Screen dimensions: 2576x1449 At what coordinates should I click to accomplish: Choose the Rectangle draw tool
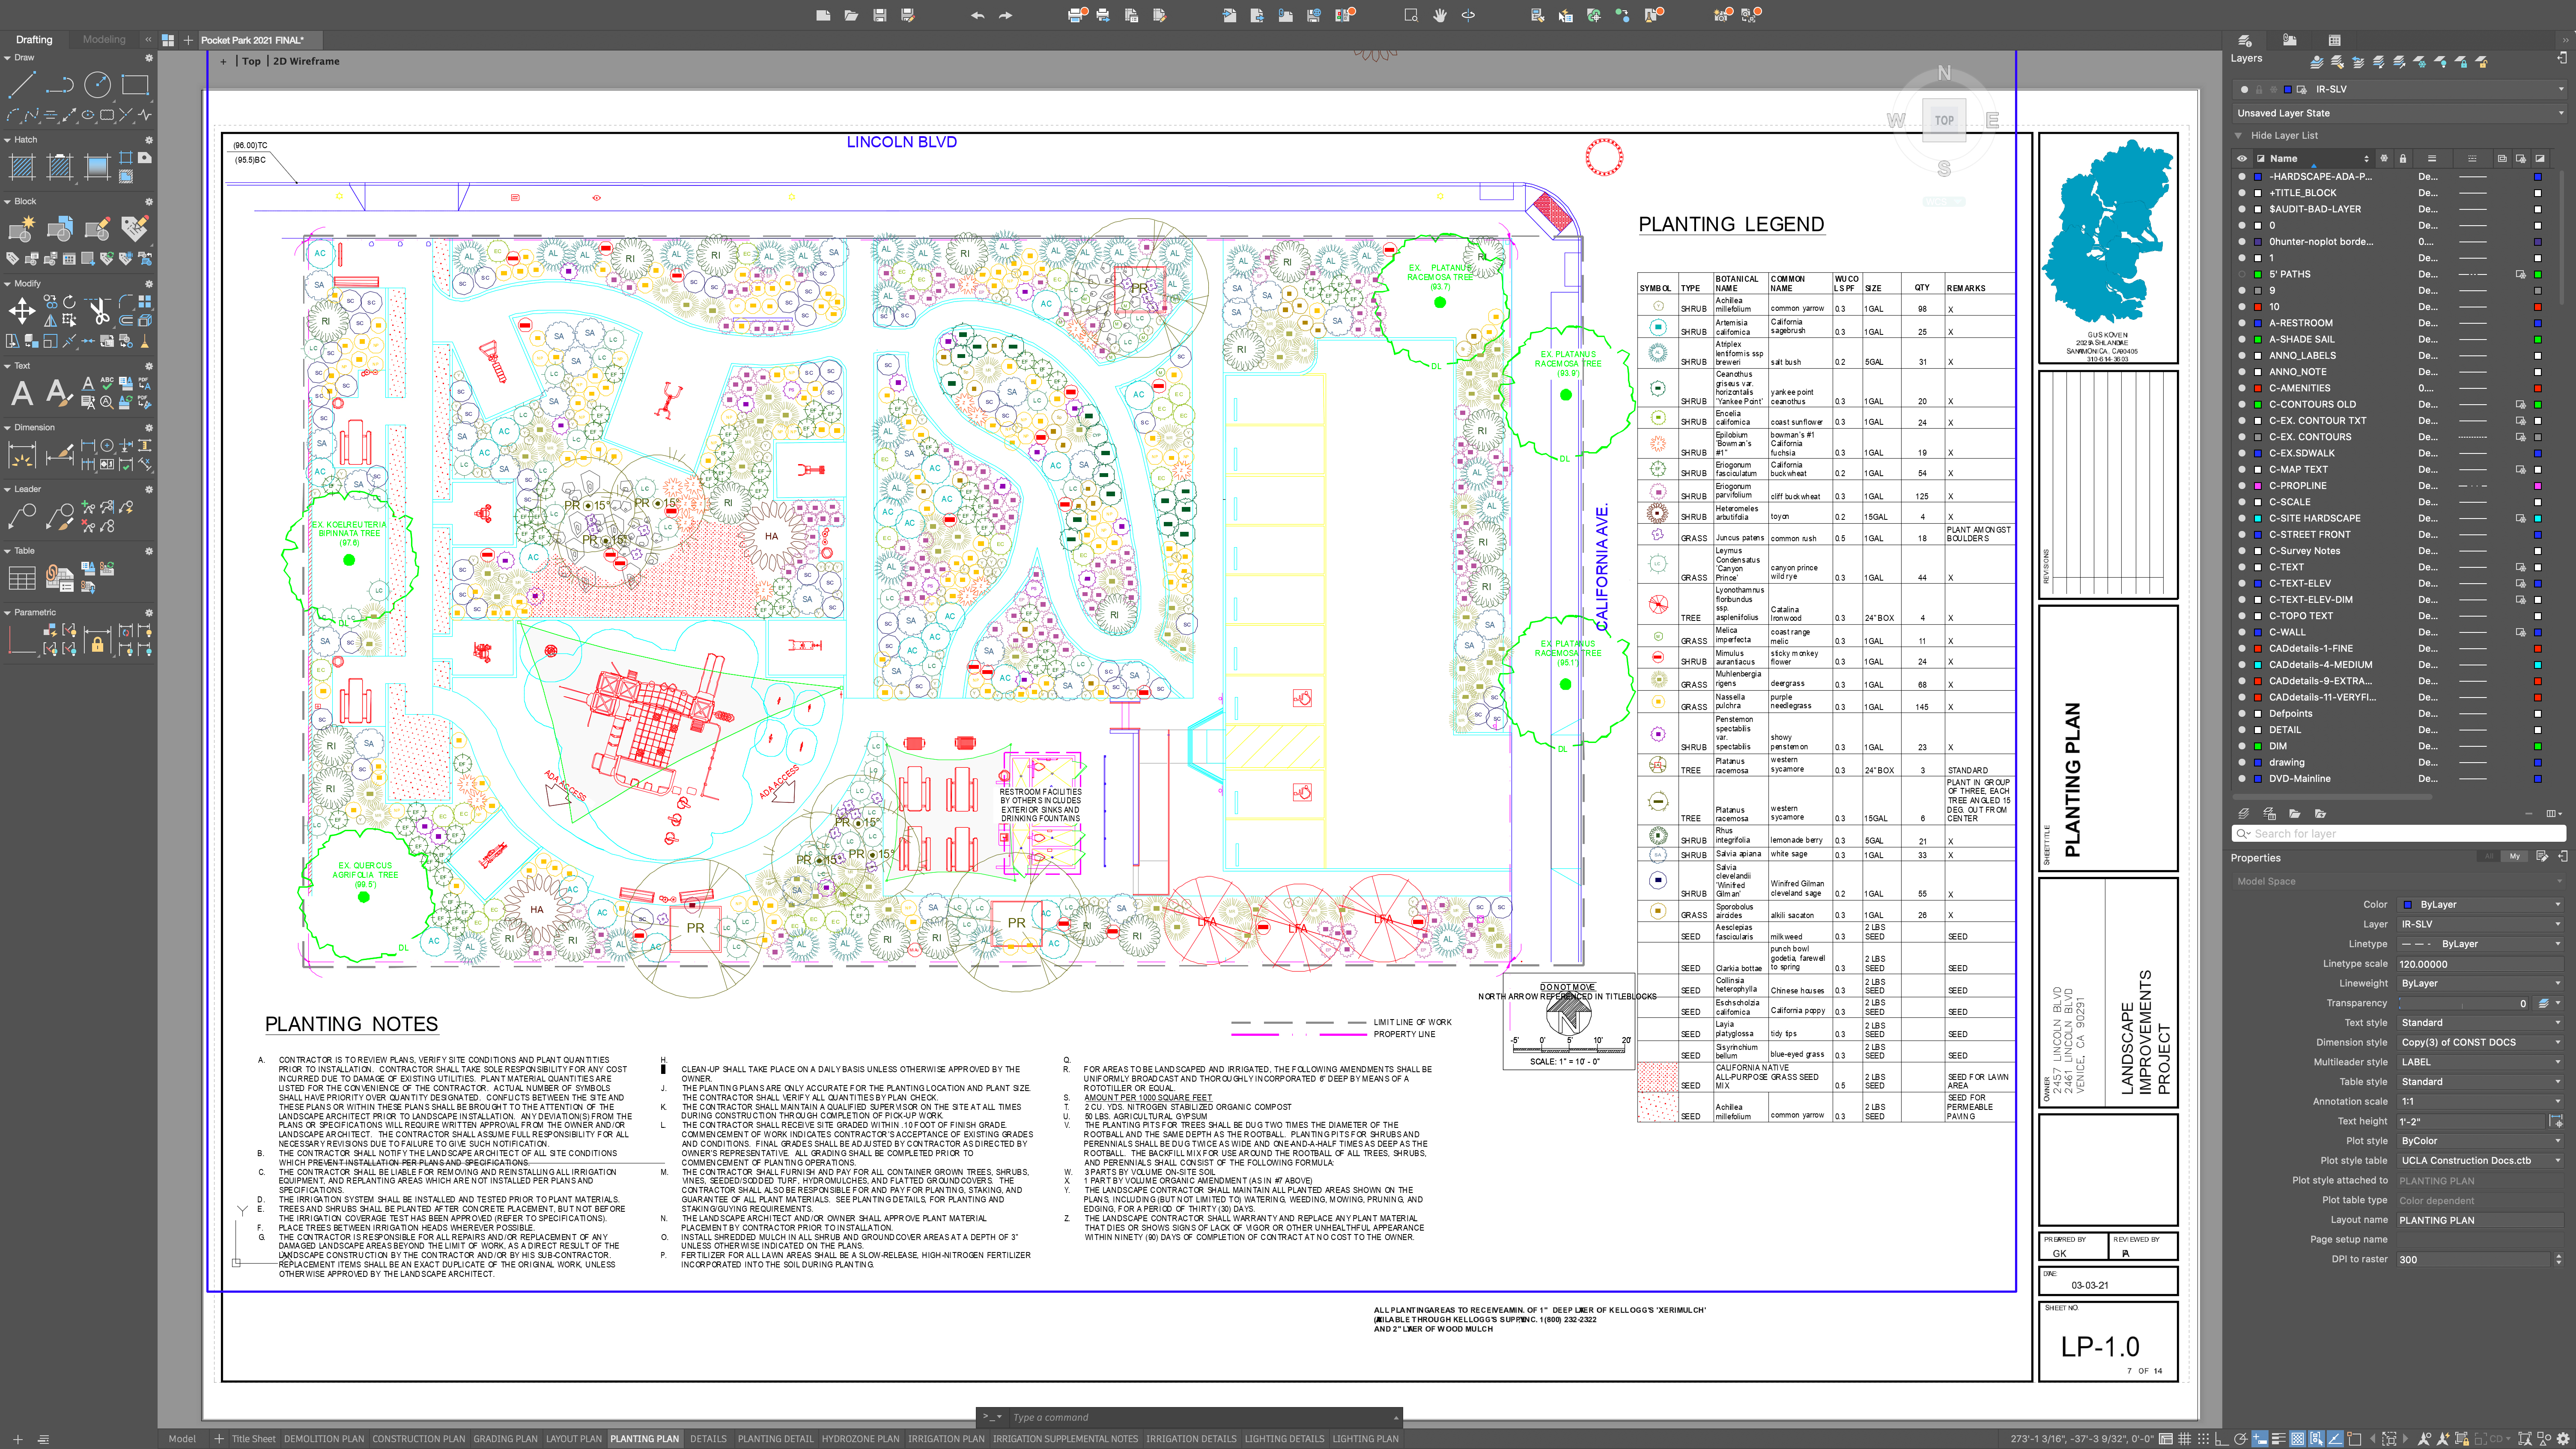[x=135, y=85]
